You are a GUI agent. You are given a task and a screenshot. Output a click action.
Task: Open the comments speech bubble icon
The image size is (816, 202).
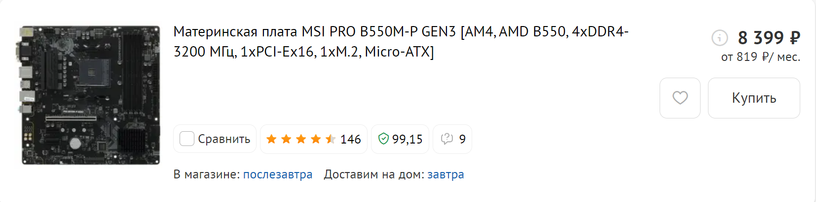pos(447,139)
